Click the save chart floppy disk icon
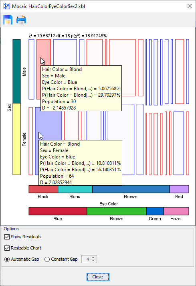Viewport: 196px width, 286px height. [x=8, y=20]
